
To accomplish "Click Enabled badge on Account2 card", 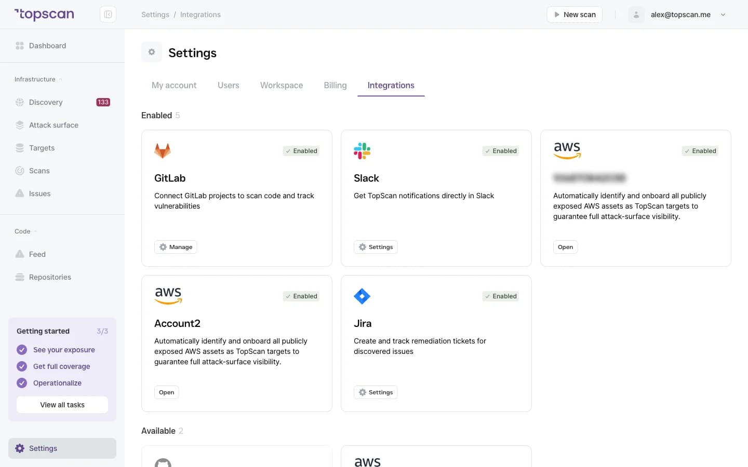I will [301, 296].
